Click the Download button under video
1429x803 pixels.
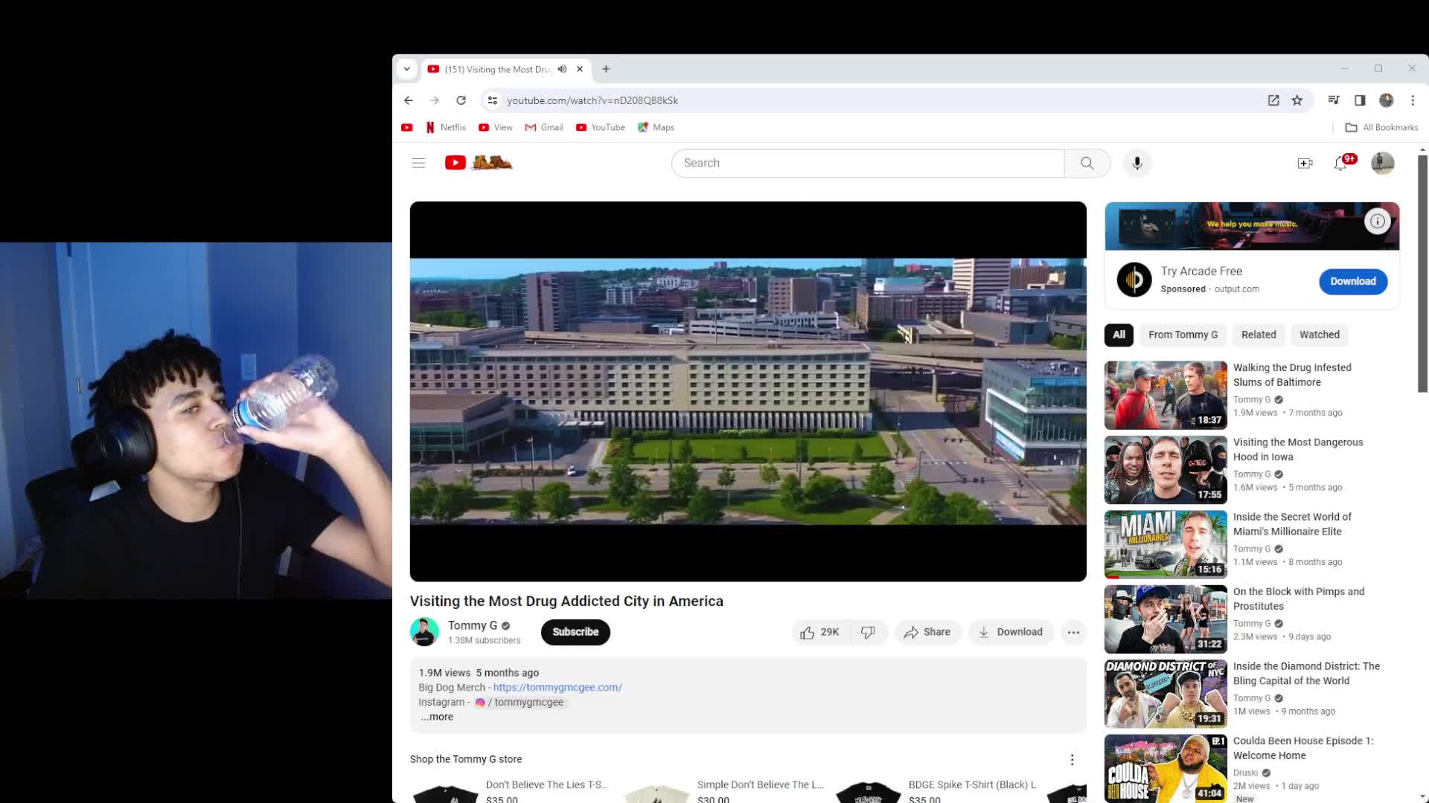(x=1011, y=632)
